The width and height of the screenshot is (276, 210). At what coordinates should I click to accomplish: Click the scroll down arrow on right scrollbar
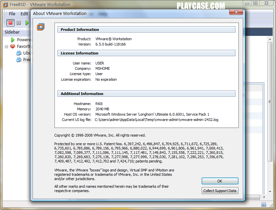coord(270,191)
